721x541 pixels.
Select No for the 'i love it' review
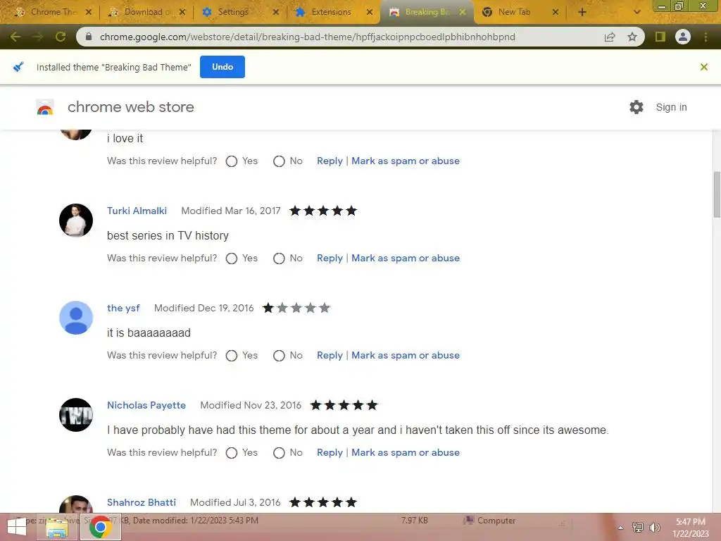click(x=279, y=161)
